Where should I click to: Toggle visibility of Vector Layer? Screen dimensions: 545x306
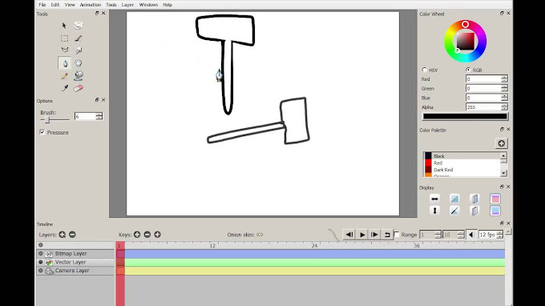[41, 262]
